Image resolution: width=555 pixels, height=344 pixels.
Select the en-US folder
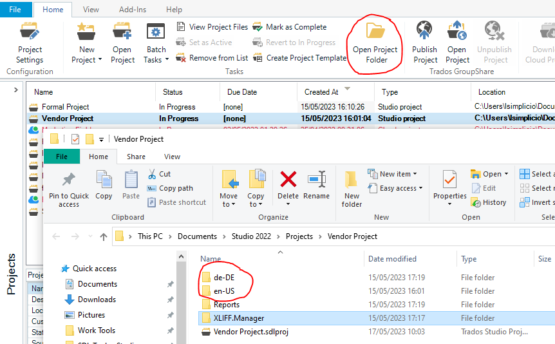pyautogui.click(x=219, y=291)
